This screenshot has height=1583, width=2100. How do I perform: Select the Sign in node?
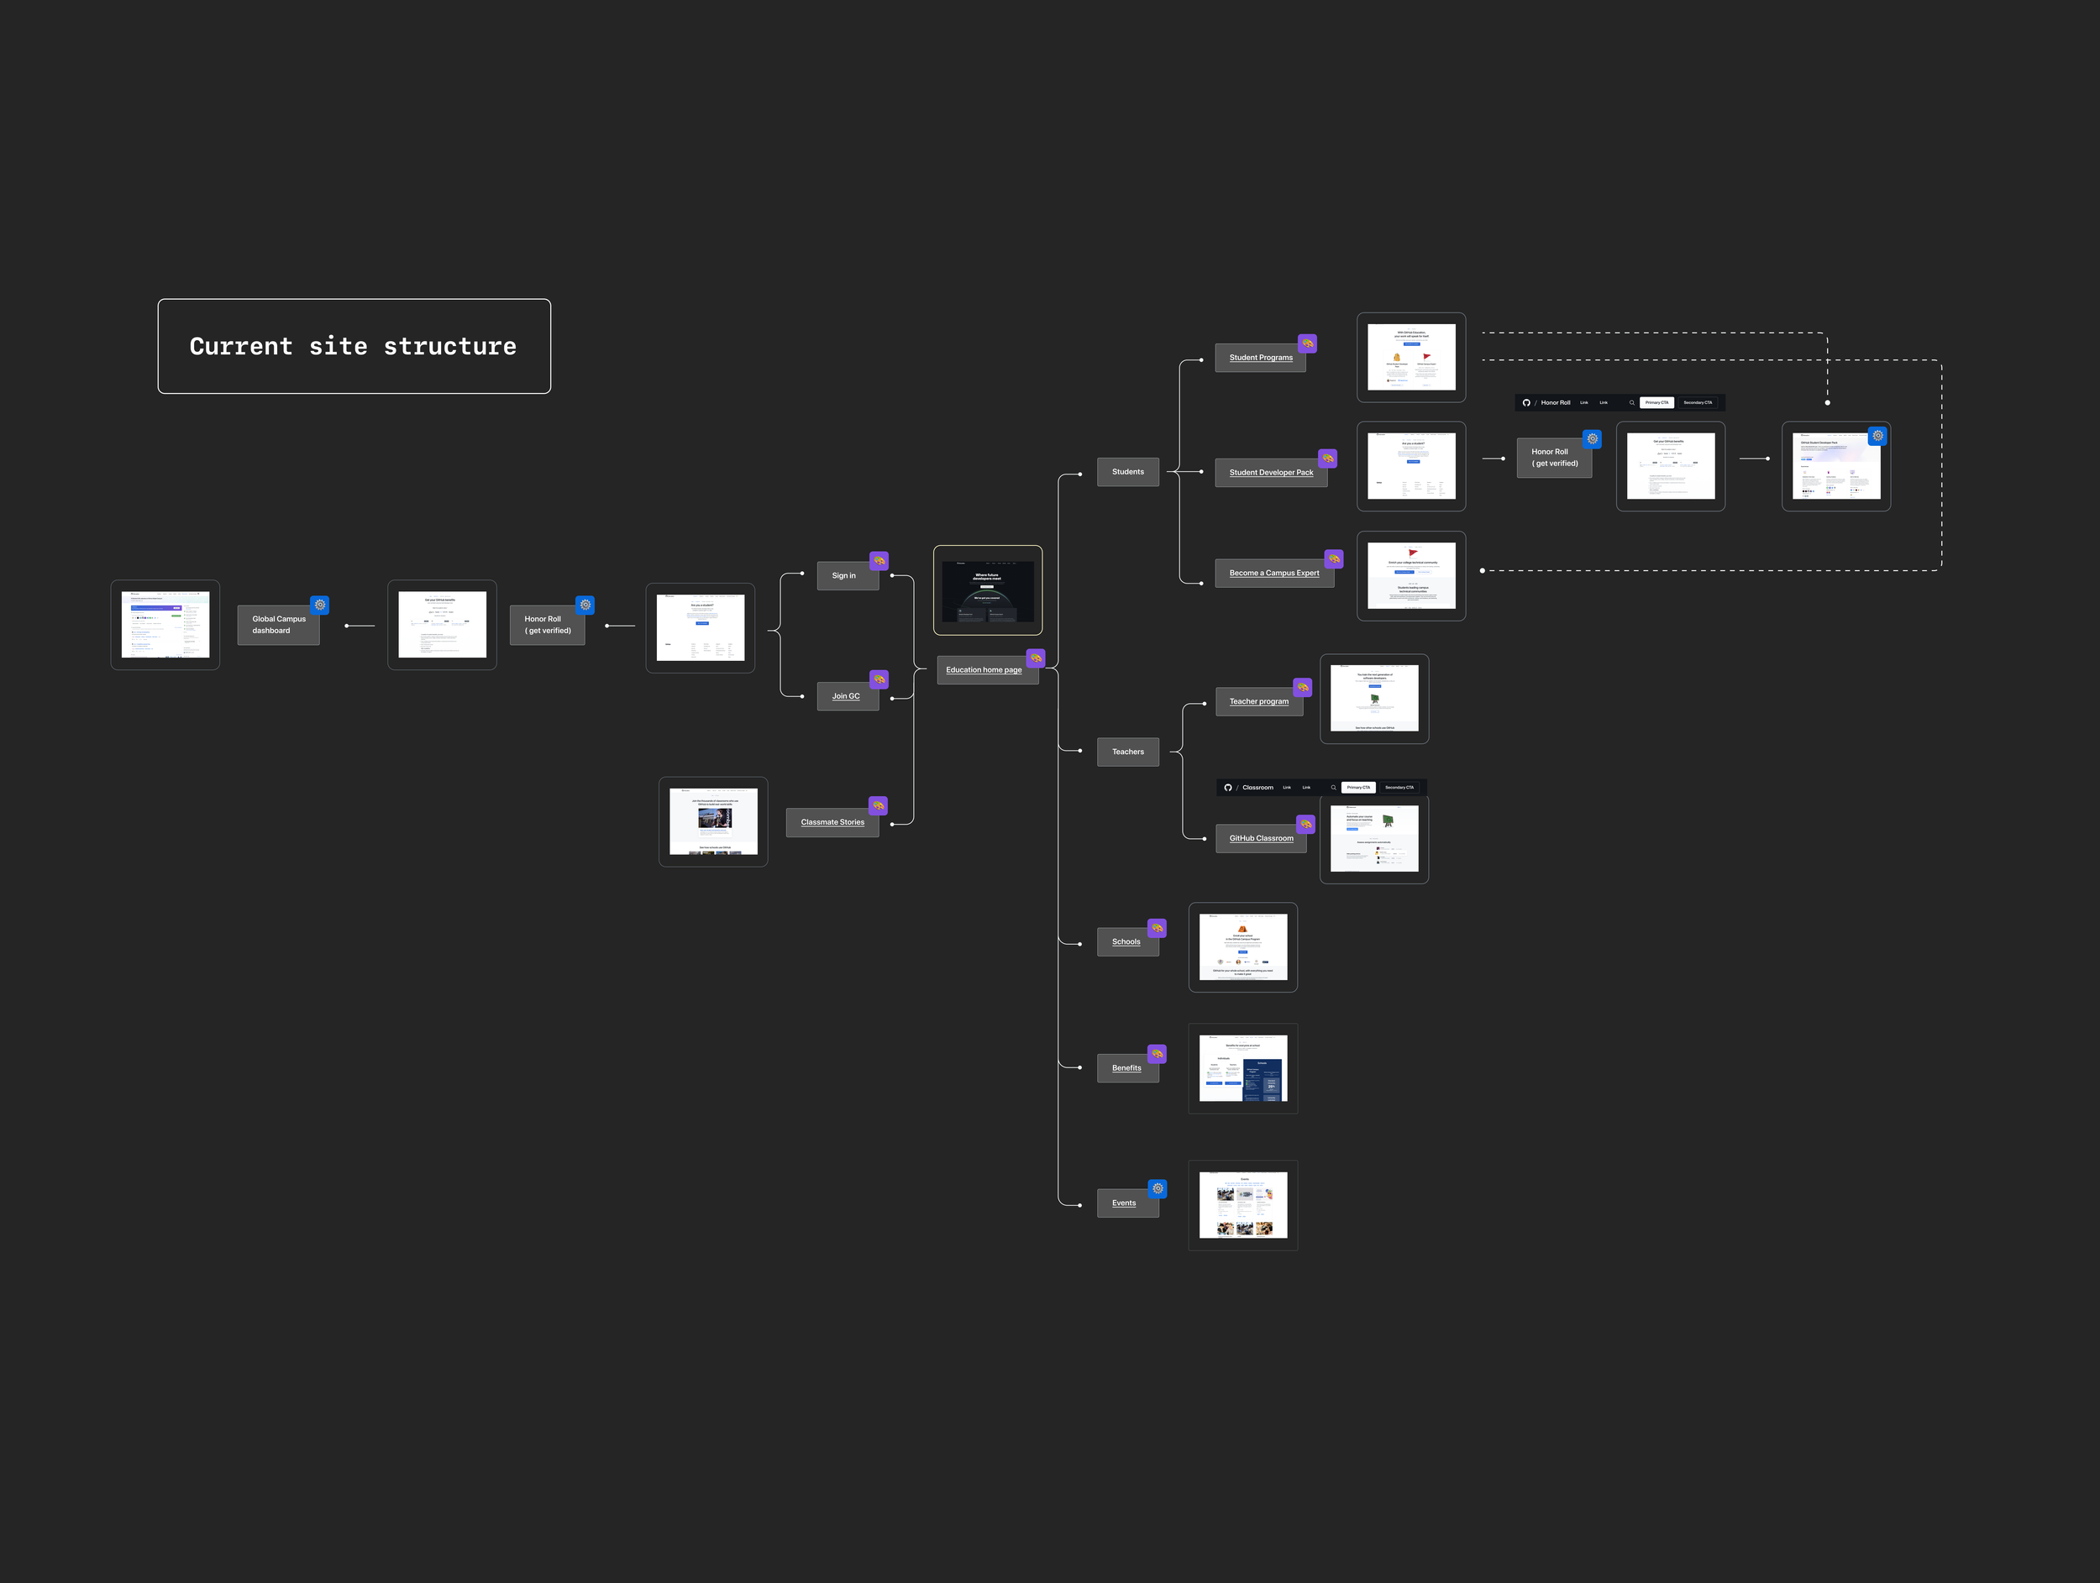tap(848, 575)
